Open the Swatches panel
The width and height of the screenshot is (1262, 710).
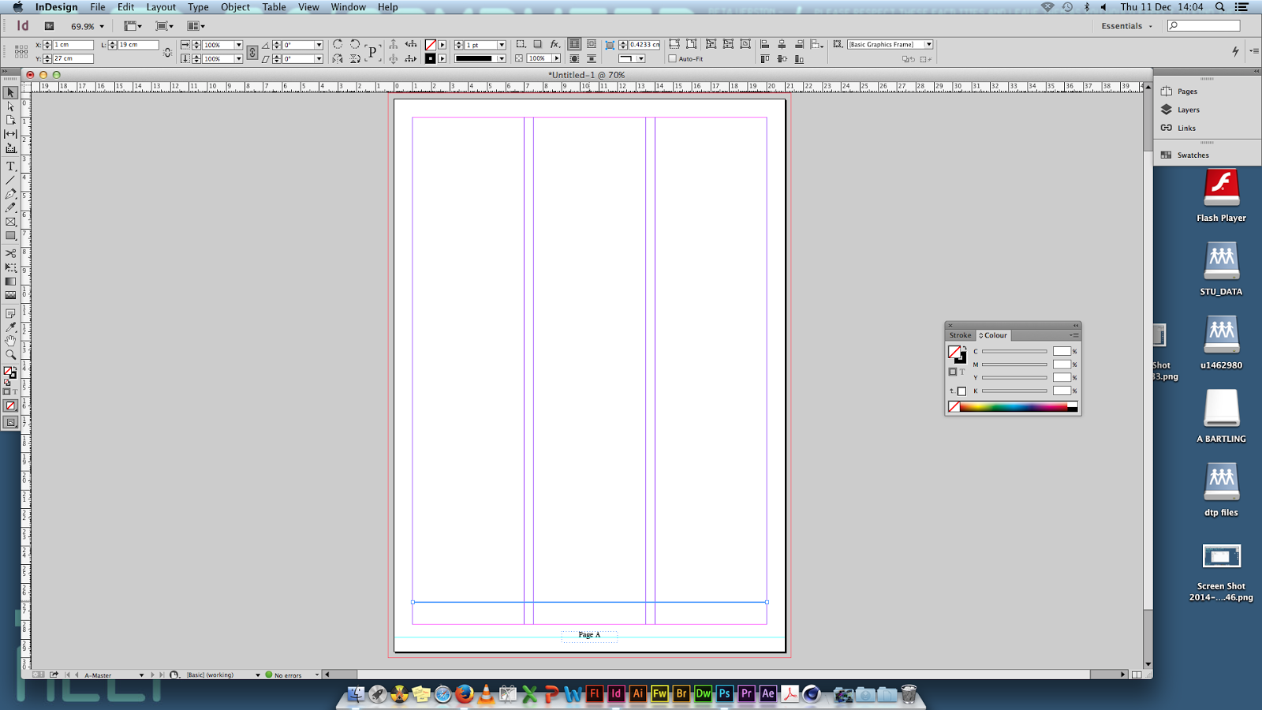(1192, 155)
